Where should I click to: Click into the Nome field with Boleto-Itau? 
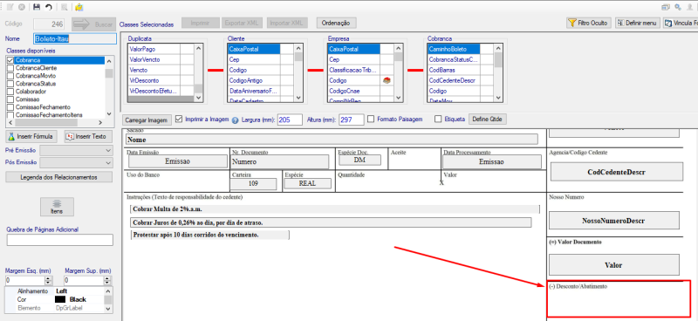coord(75,38)
